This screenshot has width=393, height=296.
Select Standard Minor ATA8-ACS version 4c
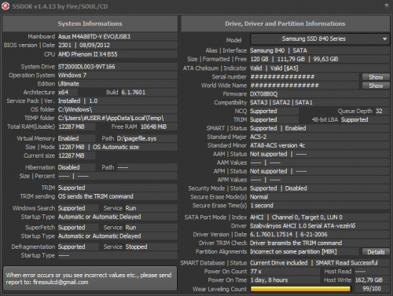(277, 145)
